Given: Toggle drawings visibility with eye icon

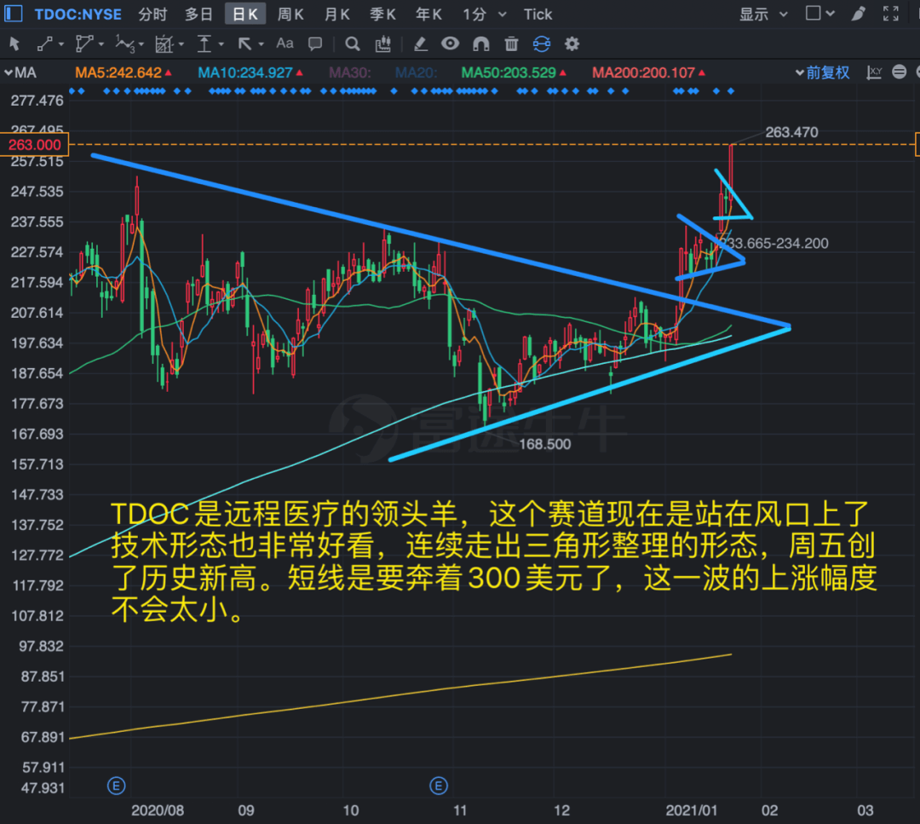Looking at the screenshot, I should coord(450,43).
